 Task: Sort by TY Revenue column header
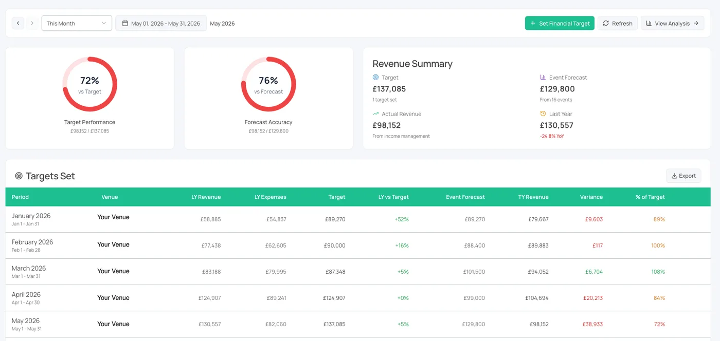(x=533, y=197)
